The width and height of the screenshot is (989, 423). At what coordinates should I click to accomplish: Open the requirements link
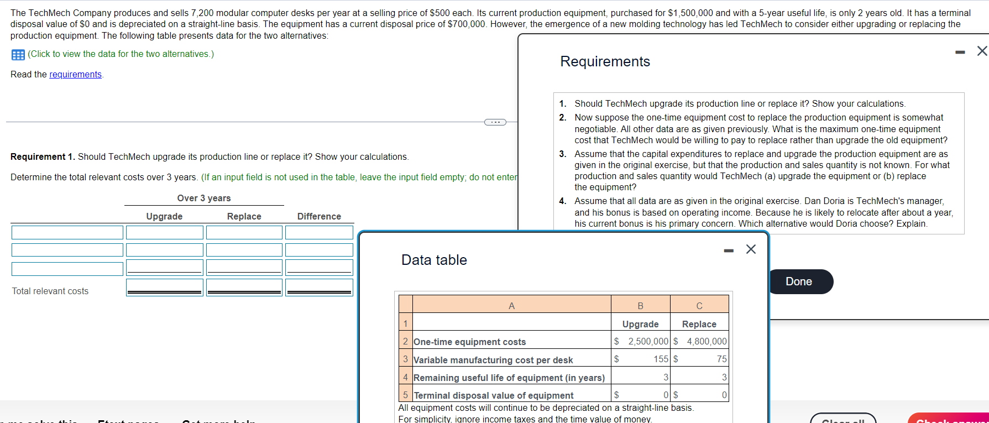tap(75, 75)
